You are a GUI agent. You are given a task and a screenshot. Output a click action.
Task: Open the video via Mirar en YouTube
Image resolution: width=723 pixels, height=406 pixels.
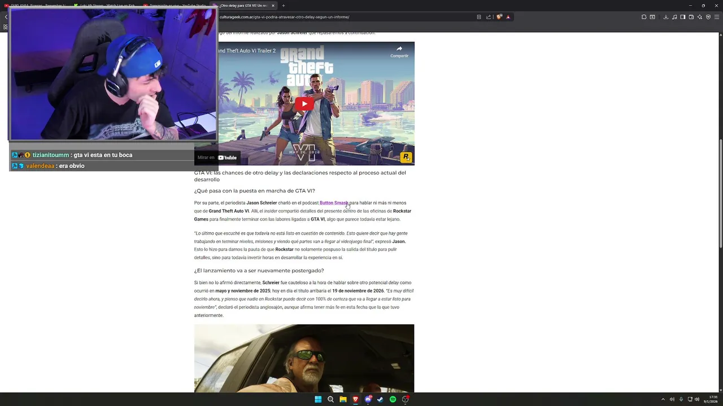pyautogui.click(x=217, y=157)
